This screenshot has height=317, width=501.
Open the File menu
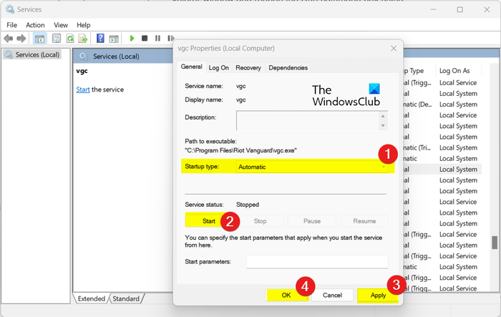click(x=12, y=25)
